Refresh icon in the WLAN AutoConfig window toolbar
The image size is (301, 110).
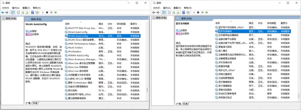23,12
